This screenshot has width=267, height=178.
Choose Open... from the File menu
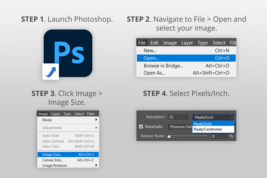[186, 58]
